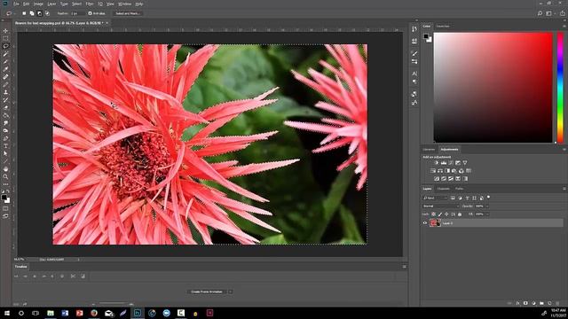The height and width of the screenshot is (319, 568).
Task: Select the Eraser tool
Action: (x=5, y=108)
